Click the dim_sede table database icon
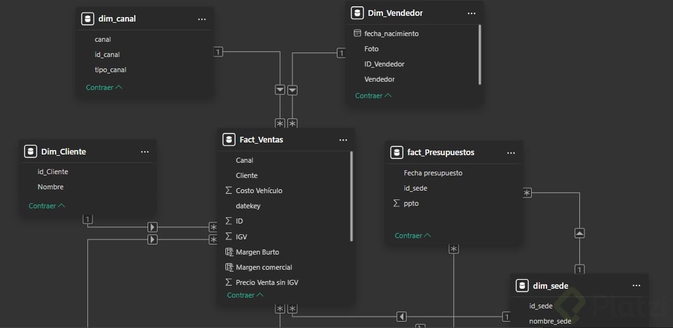This screenshot has width=673, height=328. coord(522,286)
